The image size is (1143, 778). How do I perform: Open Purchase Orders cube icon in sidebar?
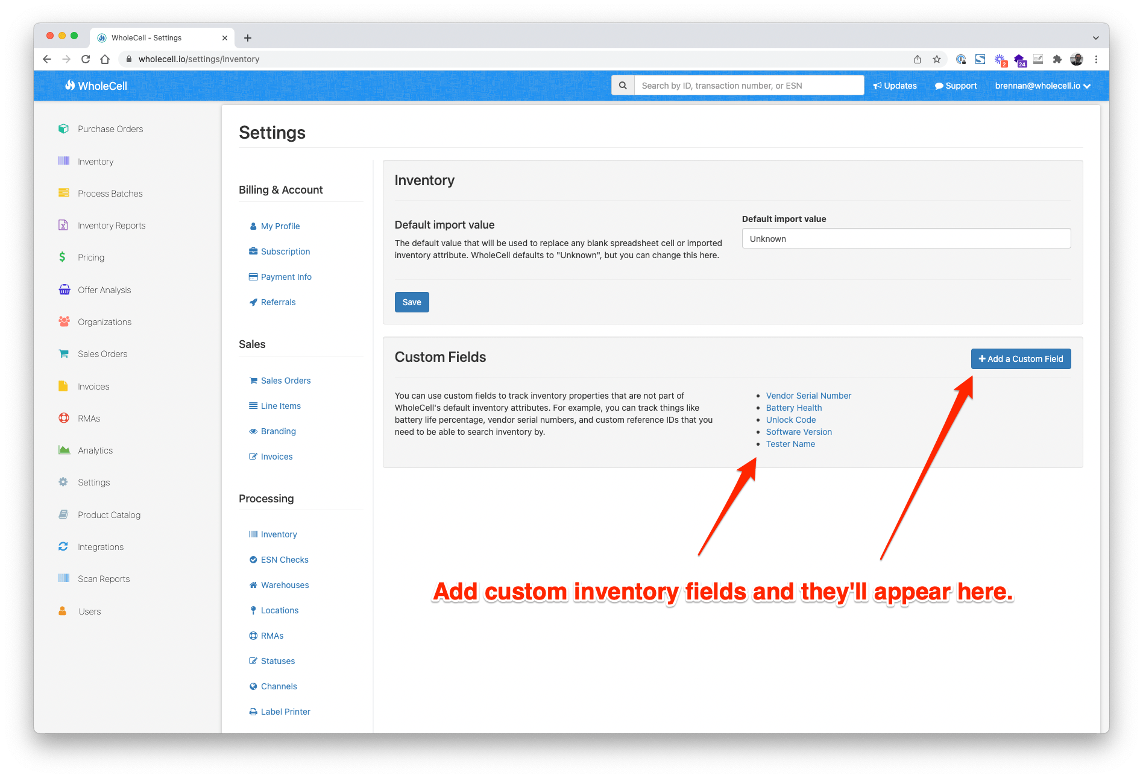click(x=63, y=128)
